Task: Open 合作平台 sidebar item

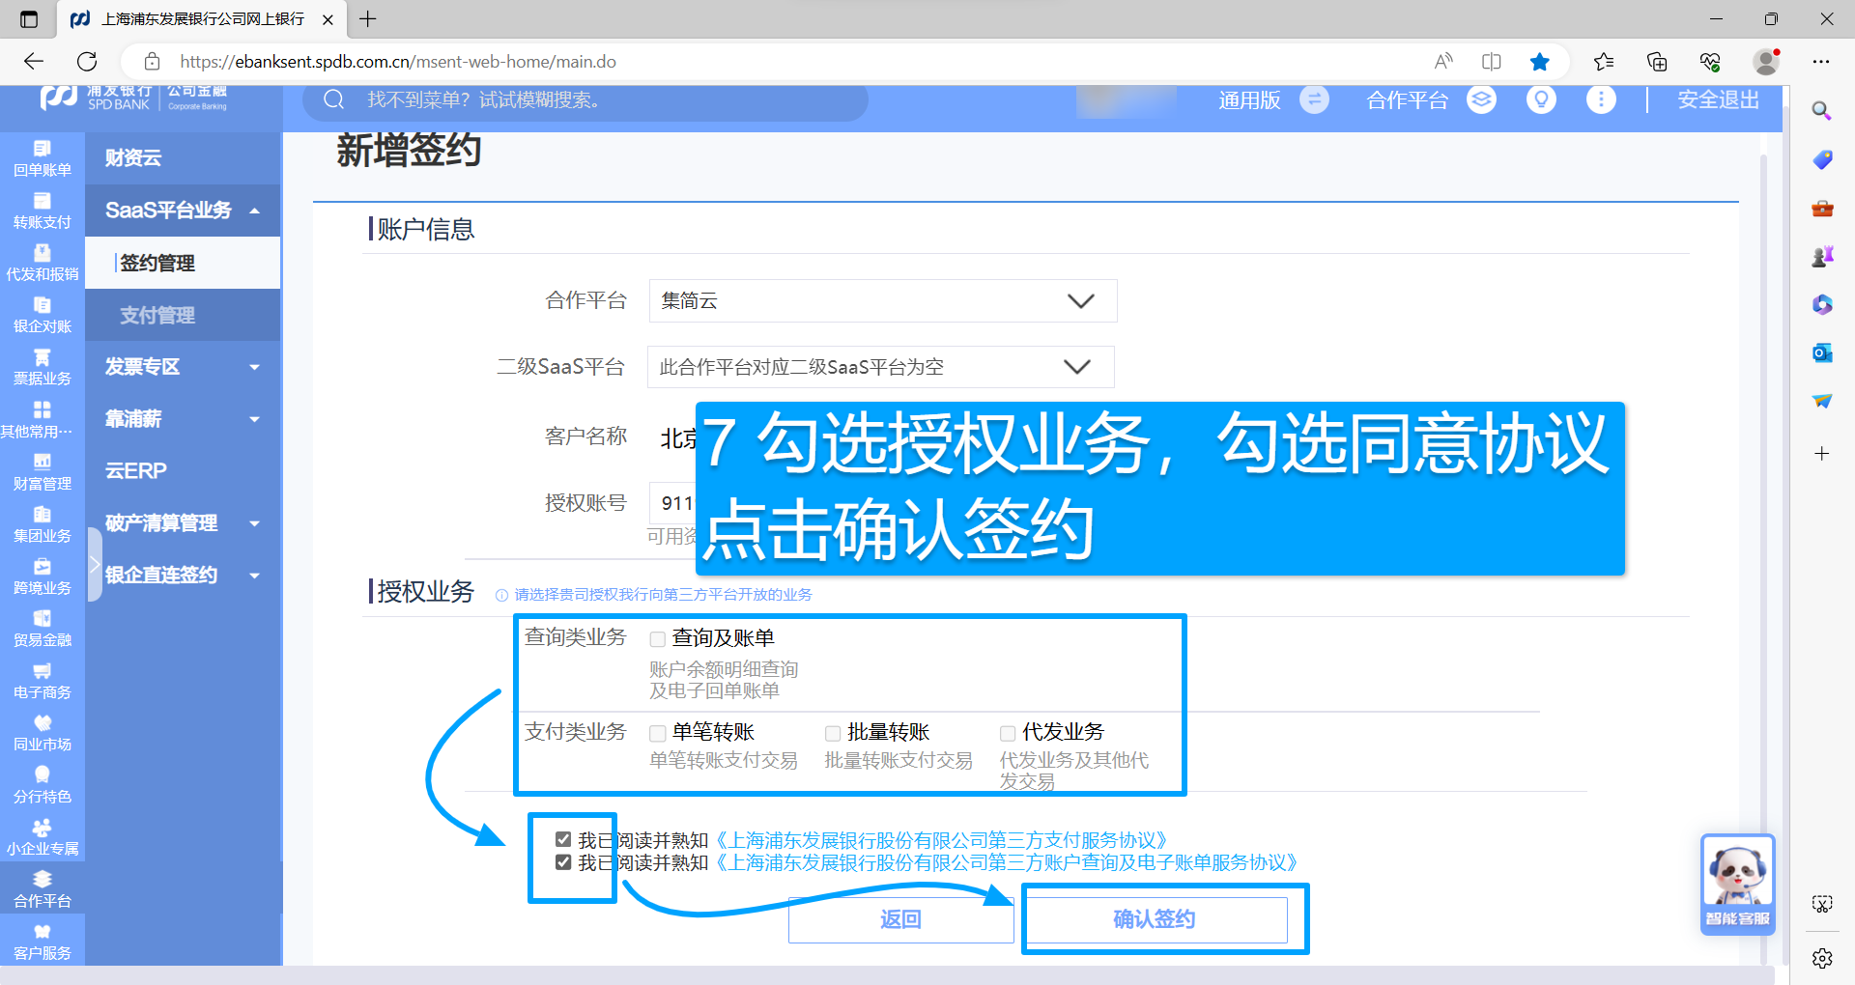Action: coord(43,888)
